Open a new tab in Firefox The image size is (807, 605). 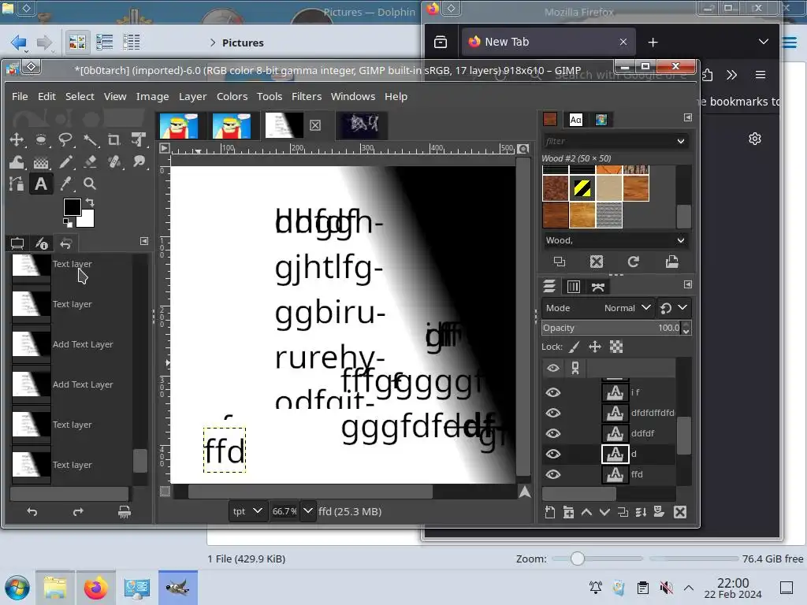[x=653, y=43]
